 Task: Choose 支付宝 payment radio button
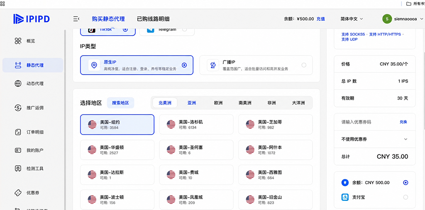tap(405, 197)
